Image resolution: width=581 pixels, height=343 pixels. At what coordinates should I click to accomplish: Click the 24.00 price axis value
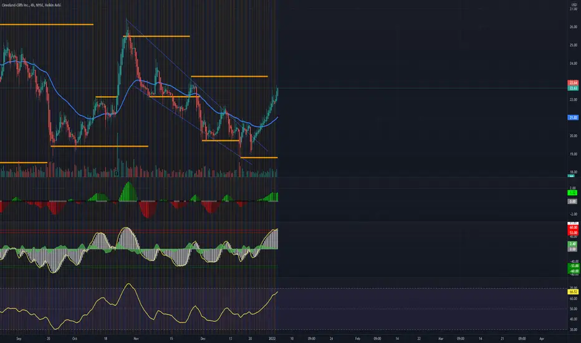[x=574, y=64]
